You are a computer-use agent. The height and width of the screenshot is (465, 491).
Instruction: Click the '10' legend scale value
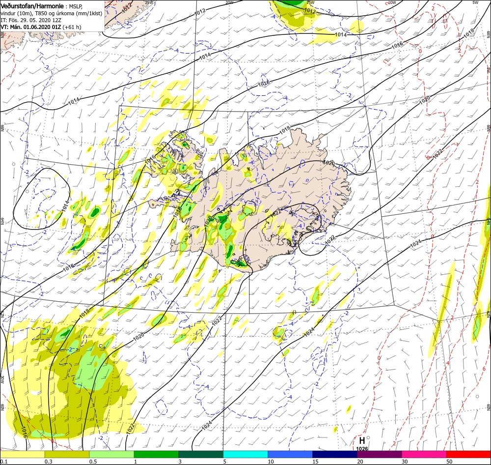[x=271, y=462]
